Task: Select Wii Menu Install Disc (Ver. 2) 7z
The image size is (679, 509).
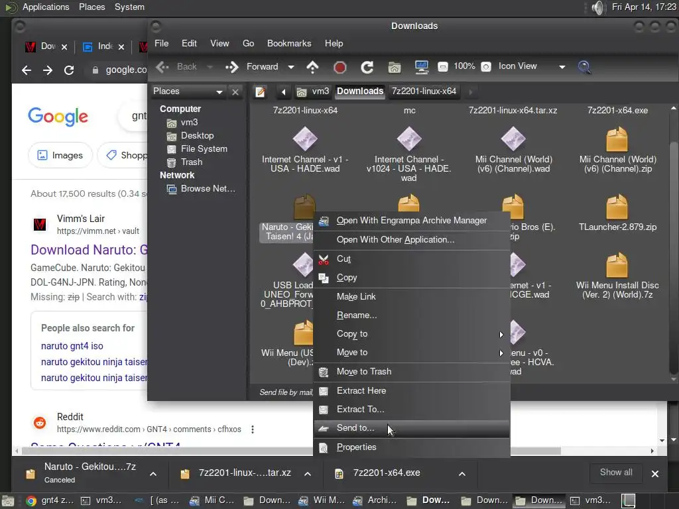Action: (x=617, y=276)
